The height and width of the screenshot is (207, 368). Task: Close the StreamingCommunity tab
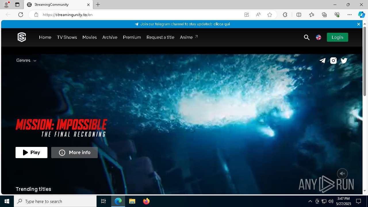pos(89,5)
